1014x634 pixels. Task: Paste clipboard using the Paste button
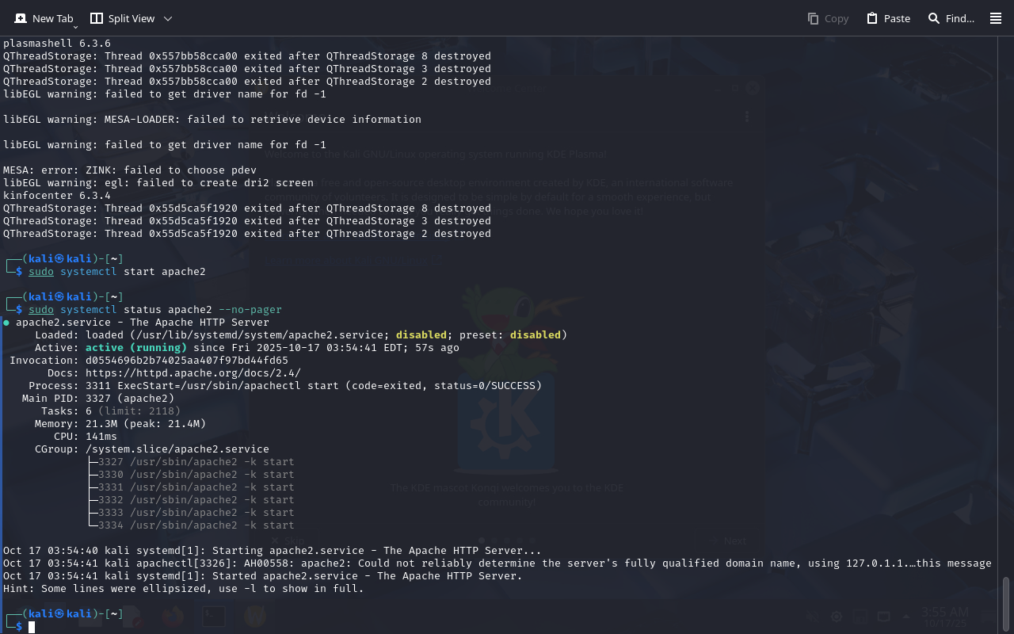888,18
